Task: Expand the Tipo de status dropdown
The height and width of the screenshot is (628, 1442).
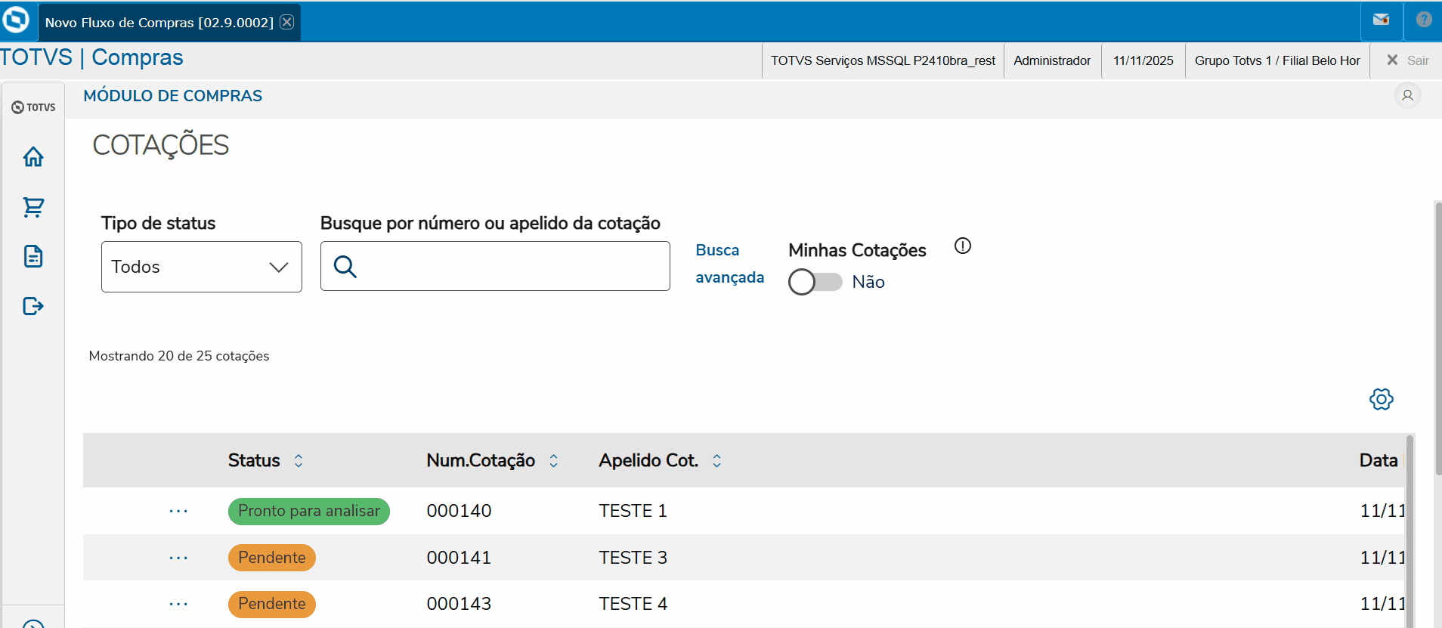Action: (202, 267)
